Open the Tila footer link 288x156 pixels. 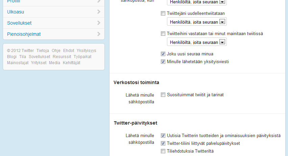coord(23,56)
